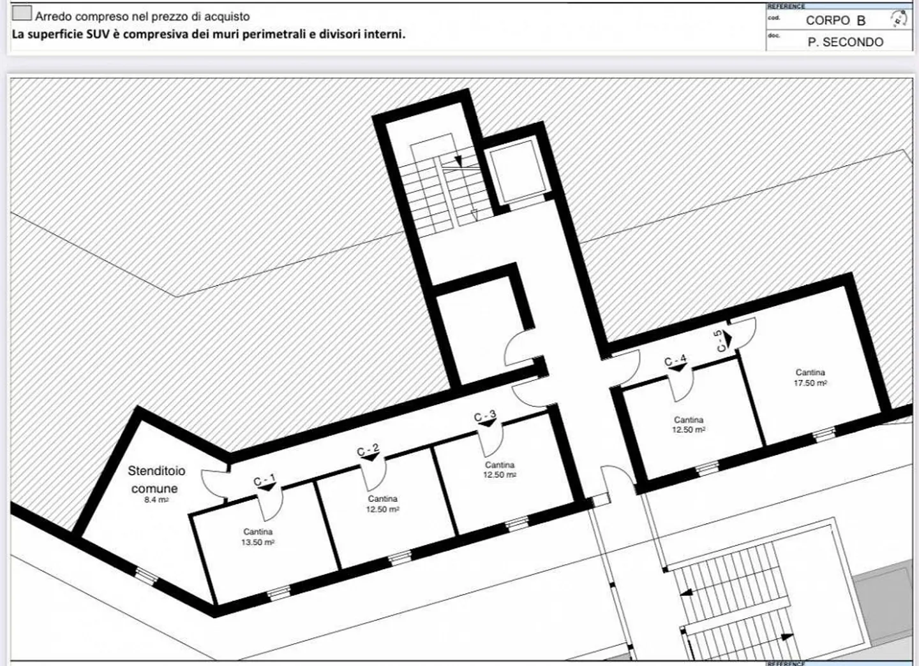
Task: Click the gray furniture legend swatch
Action: (x=22, y=13)
